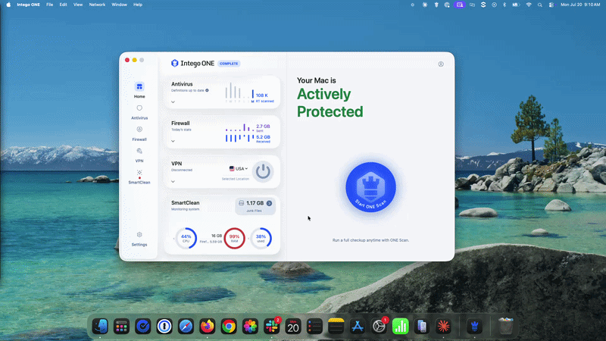Image resolution: width=606 pixels, height=341 pixels.
Task: Open Google Chrome from the Dock
Action: click(229, 327)
